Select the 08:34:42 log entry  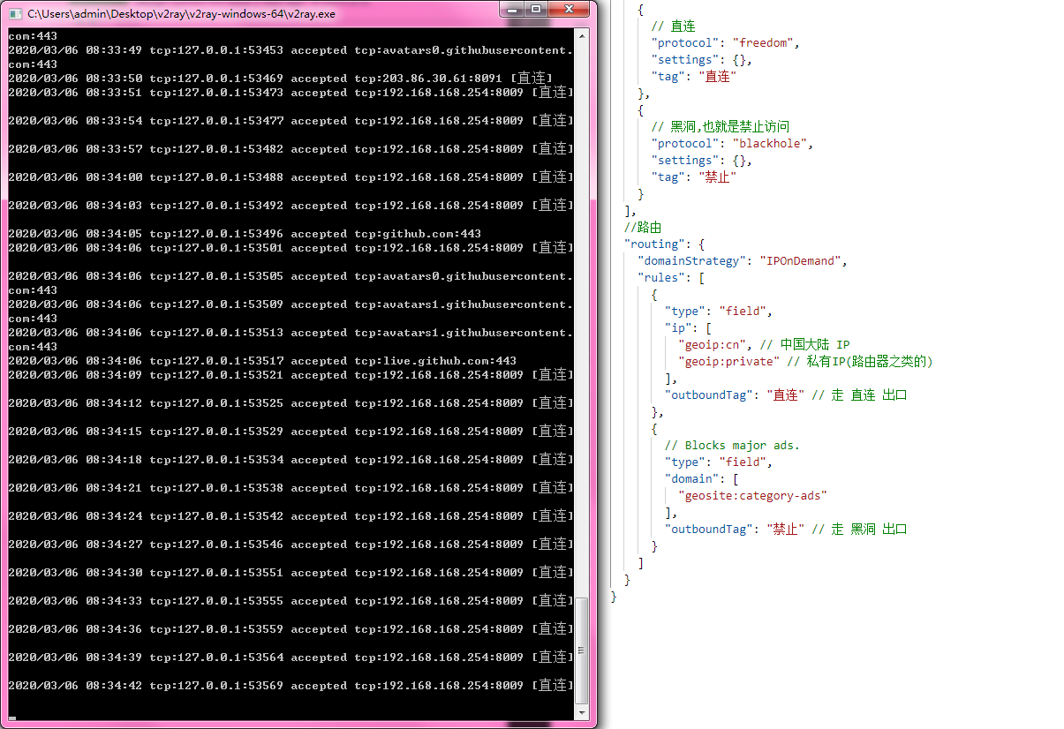coord(291,685)
